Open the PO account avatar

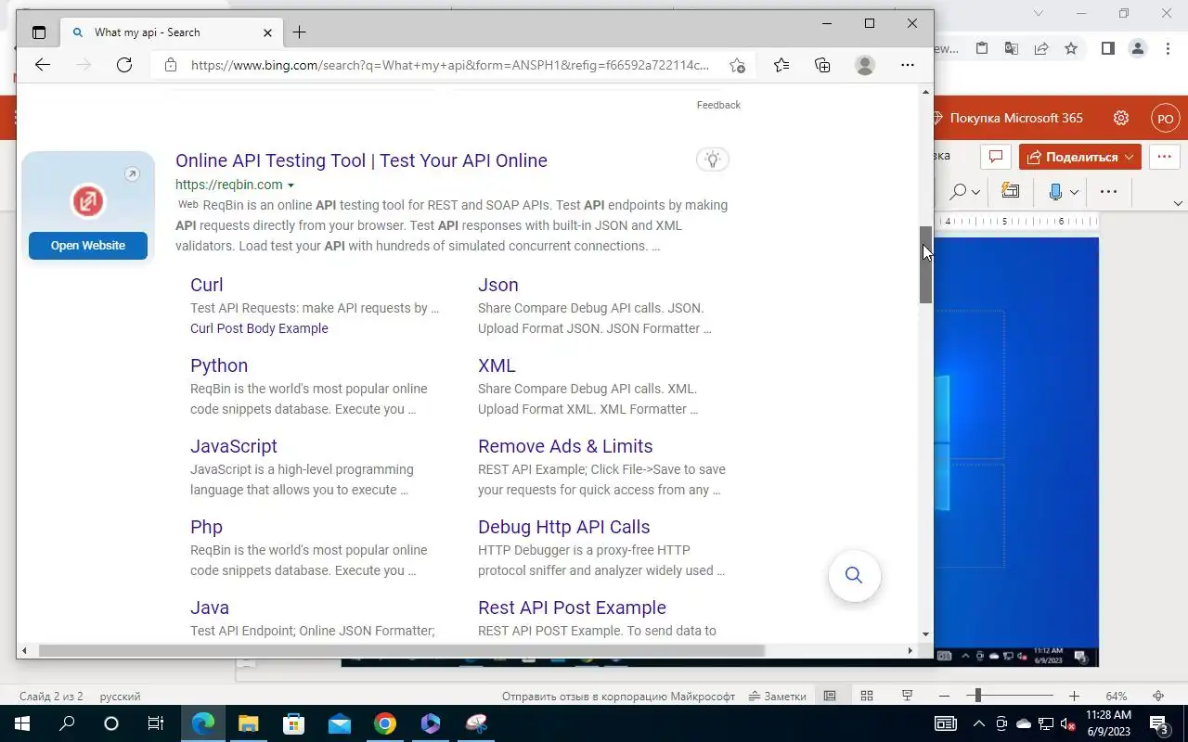[1165, 119]
